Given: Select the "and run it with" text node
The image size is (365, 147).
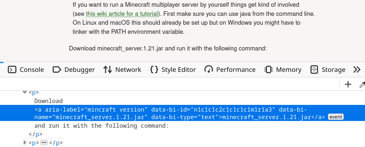Looking at the screenshot, I should pos(101,126).
